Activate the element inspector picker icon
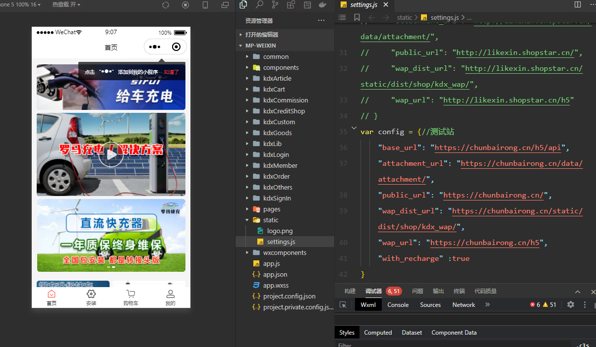 (x=343, y=305)
